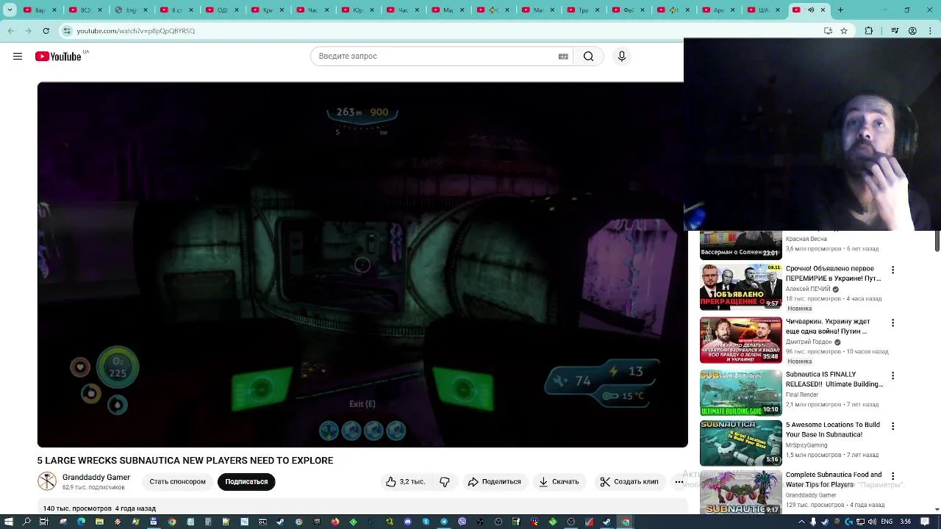Click Поделиться share button
This screenshot has height=529, width=941.
[494, 482]
